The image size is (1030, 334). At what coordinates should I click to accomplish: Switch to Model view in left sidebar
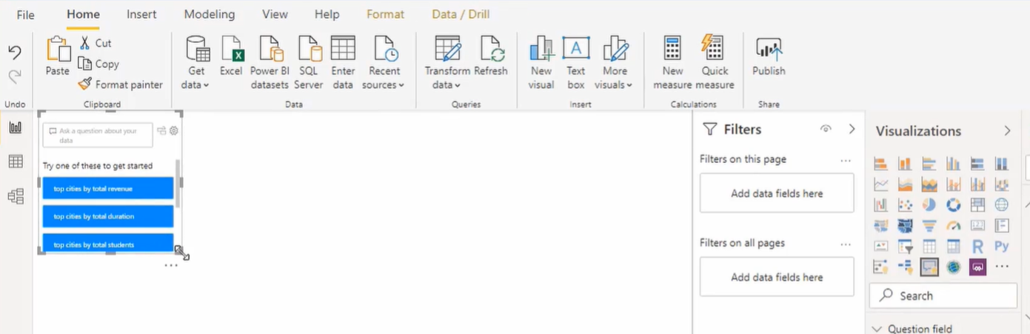point(16,196)
